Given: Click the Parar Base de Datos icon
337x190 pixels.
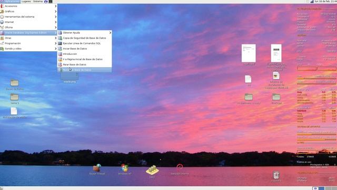Looking at the screenshot, I should click(x=60, y=64).
